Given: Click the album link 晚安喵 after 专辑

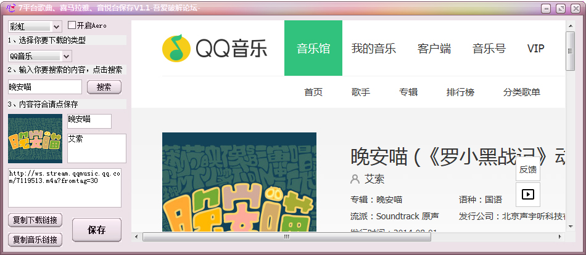Looking at the screenshot, I should (389, 200).
